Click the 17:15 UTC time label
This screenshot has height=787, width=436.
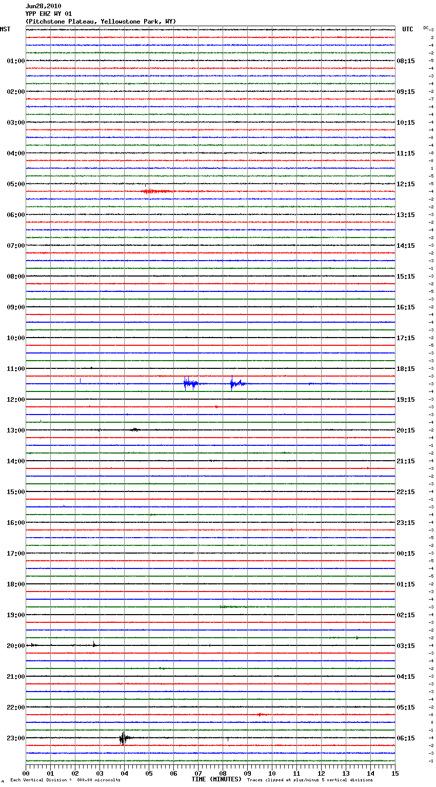click(406, 338)
